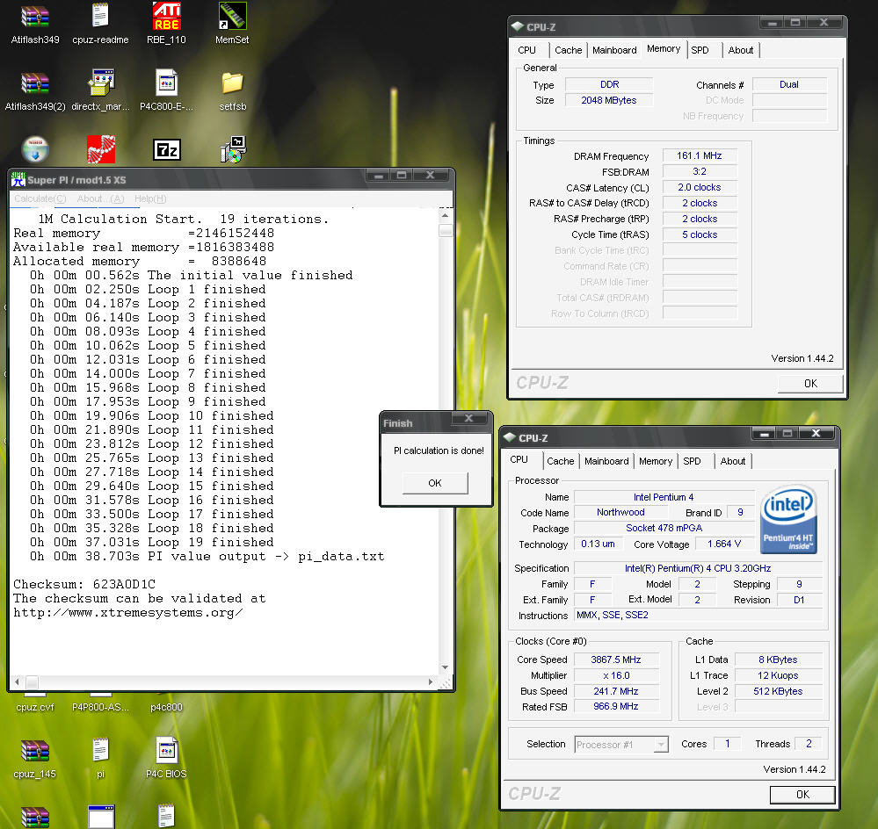Click the Super PI title bar icon
The height and width of the screenshot is (829, 878).
point(18,179)
